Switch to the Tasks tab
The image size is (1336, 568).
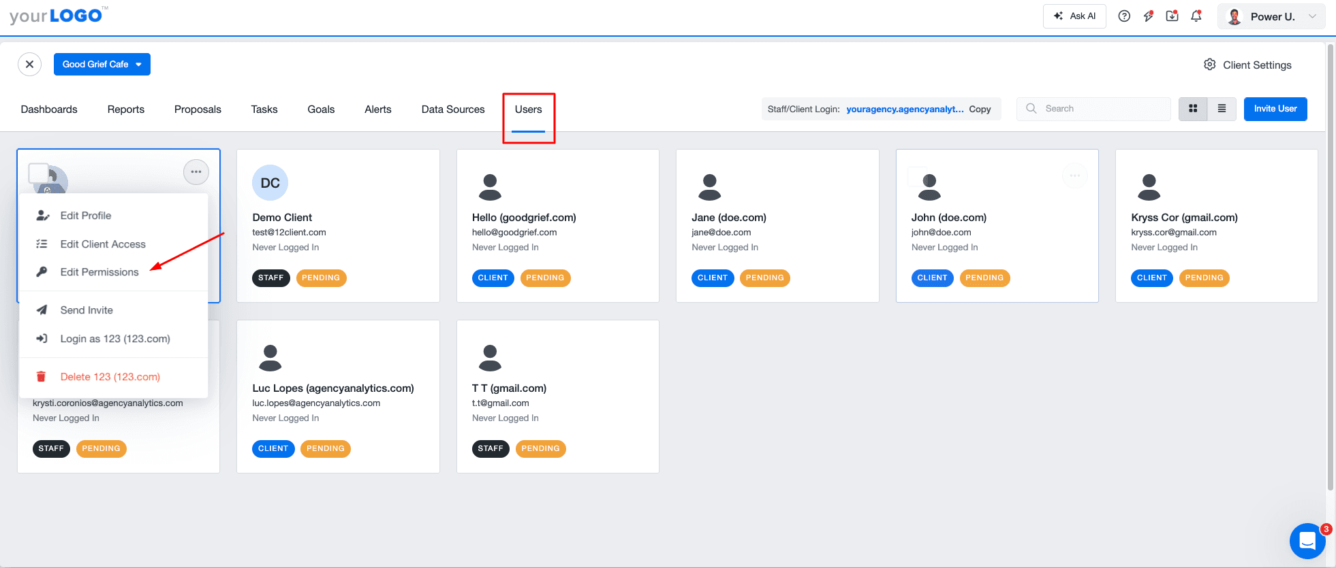point(264,110)
